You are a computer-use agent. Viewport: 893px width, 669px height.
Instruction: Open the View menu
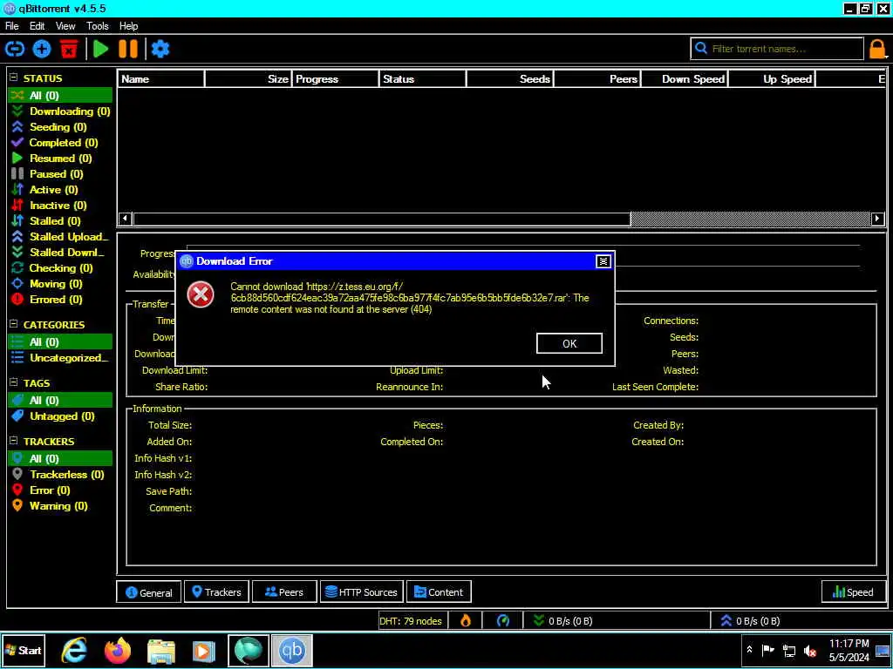point(65,26)
